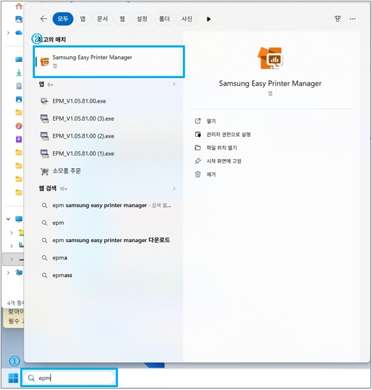The height and width of the screenshot is (390, 372).
Task: Click the magnifier icon in taskbar search
Action: [x=31, y=378]
